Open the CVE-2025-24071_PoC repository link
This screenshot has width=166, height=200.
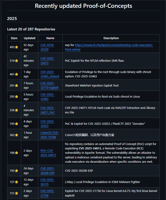click(x=48, y=110)
